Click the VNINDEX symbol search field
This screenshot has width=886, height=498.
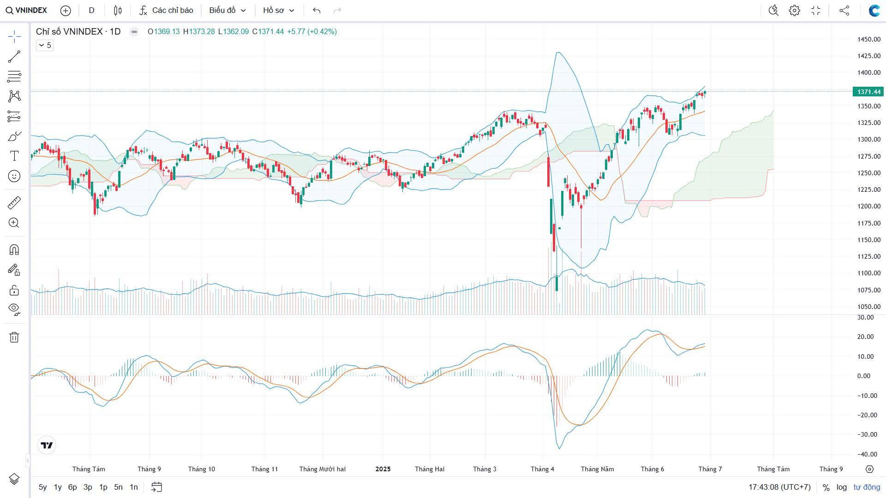click(x=27, y=10)
